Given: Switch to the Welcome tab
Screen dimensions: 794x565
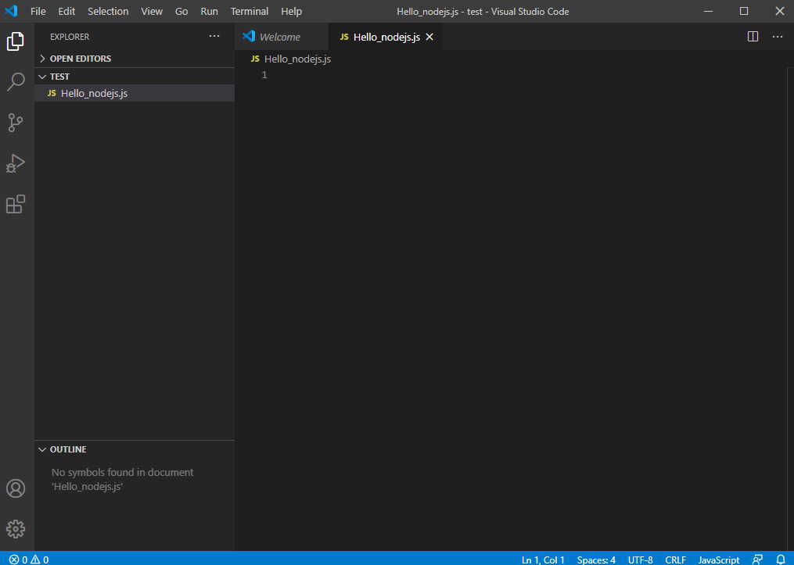Looking at the screenshot, I should (282, 37).
